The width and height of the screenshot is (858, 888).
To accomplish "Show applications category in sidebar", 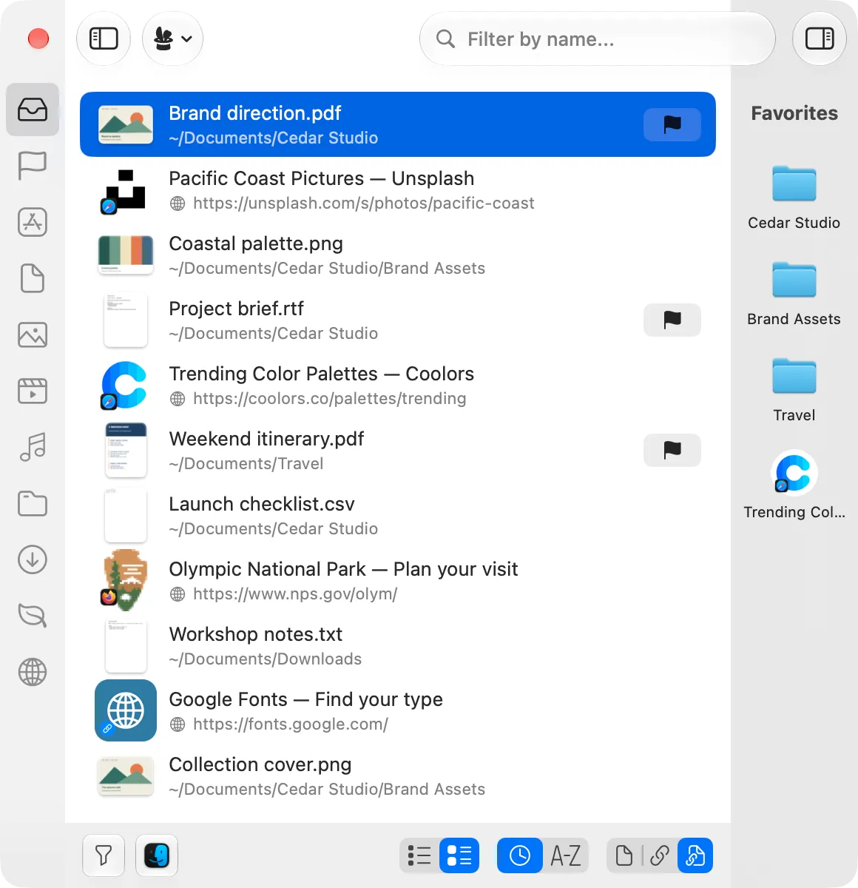I will pyautogui.click(x=33, y=222).
